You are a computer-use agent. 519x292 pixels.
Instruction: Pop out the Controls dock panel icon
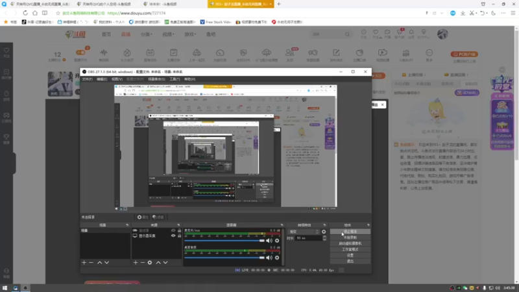[368, 225]
